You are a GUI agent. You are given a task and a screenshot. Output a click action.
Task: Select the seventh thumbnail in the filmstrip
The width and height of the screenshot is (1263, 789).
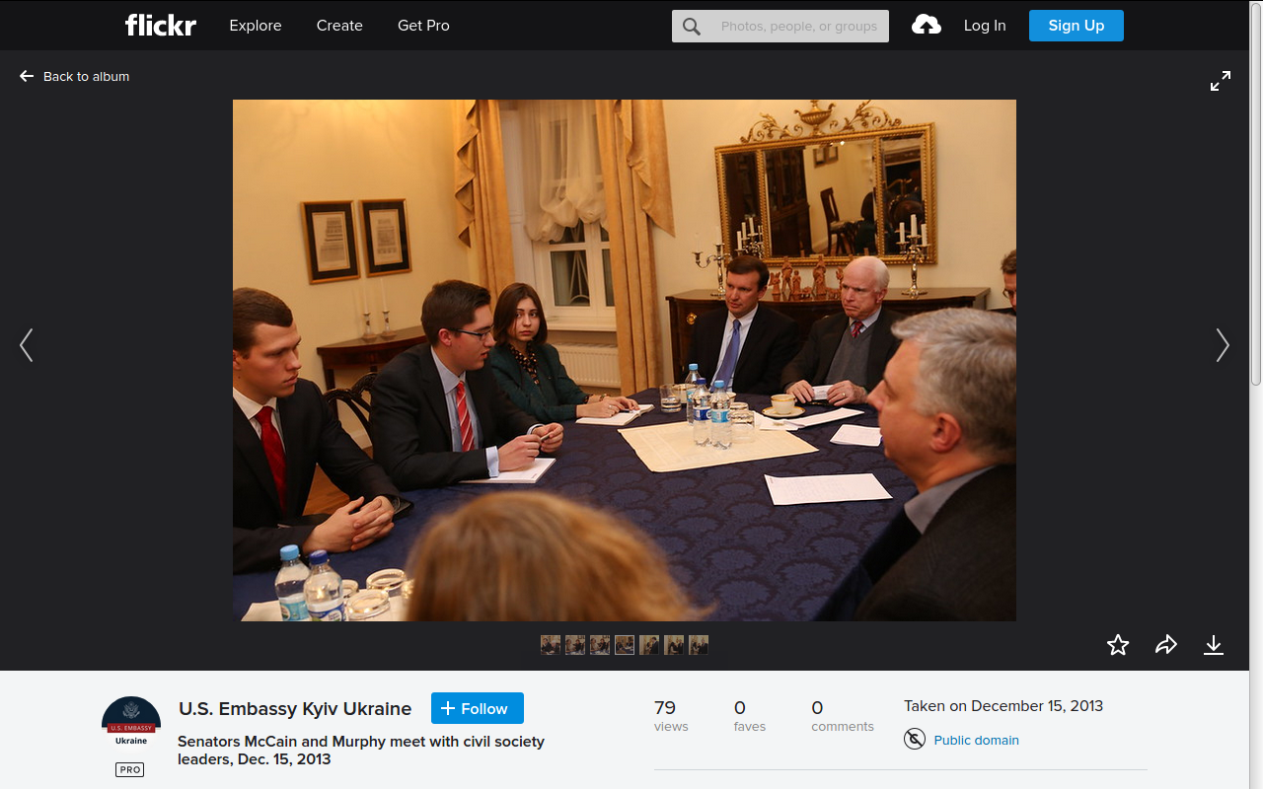pyautogui.click(x=699, y=645)
